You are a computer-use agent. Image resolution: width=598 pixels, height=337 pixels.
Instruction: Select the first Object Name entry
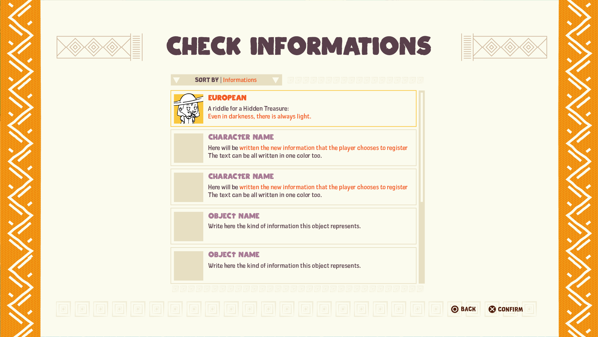tap(293, 226)
